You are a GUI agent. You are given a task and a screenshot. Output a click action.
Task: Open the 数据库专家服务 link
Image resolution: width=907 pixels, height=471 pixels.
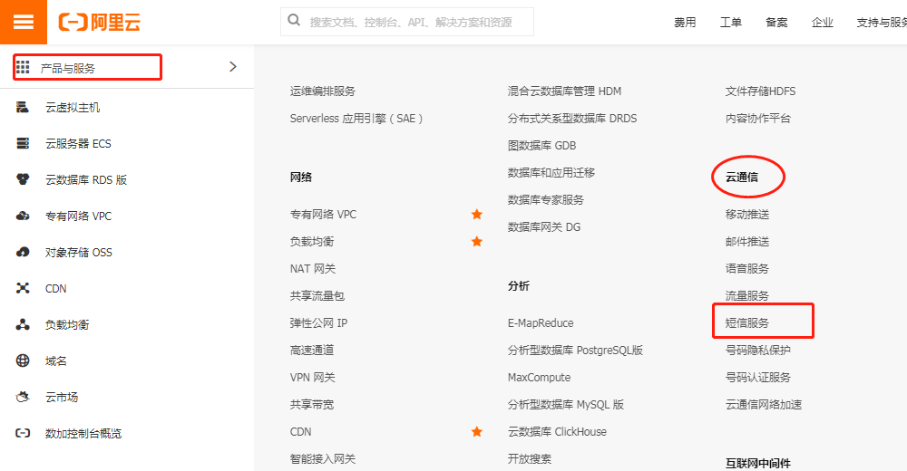pos(545,200)
